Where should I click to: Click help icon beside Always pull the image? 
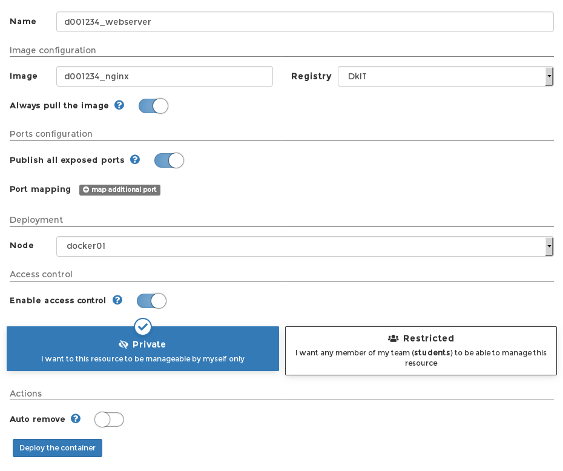click(x=119, y=105)
